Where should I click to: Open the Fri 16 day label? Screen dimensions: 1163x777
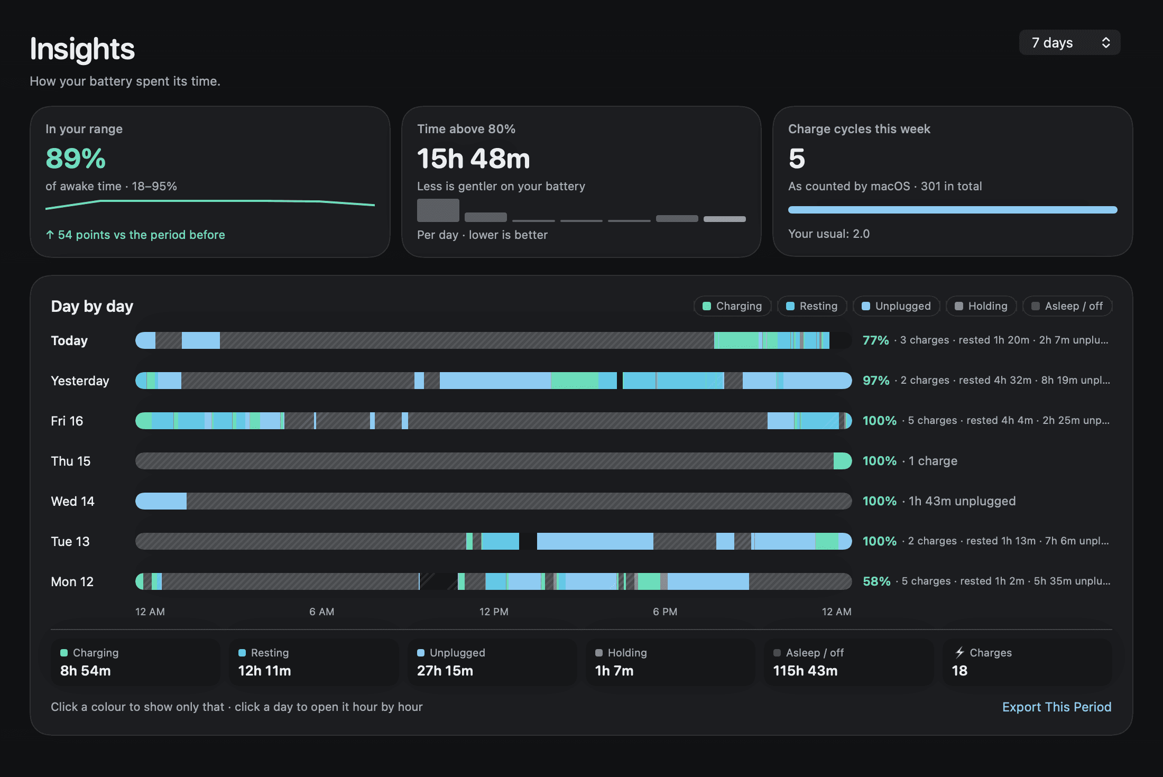pos(67,421)
